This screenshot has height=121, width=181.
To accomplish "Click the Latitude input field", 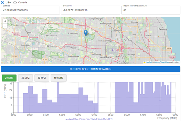I will pyautogui.click(x=30, y=10).
